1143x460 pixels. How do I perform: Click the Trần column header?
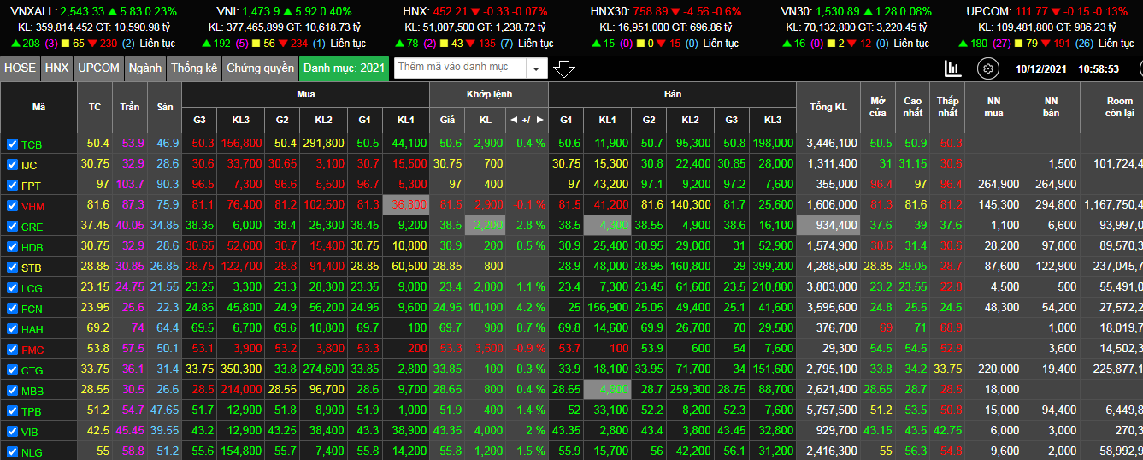[130, 107]
